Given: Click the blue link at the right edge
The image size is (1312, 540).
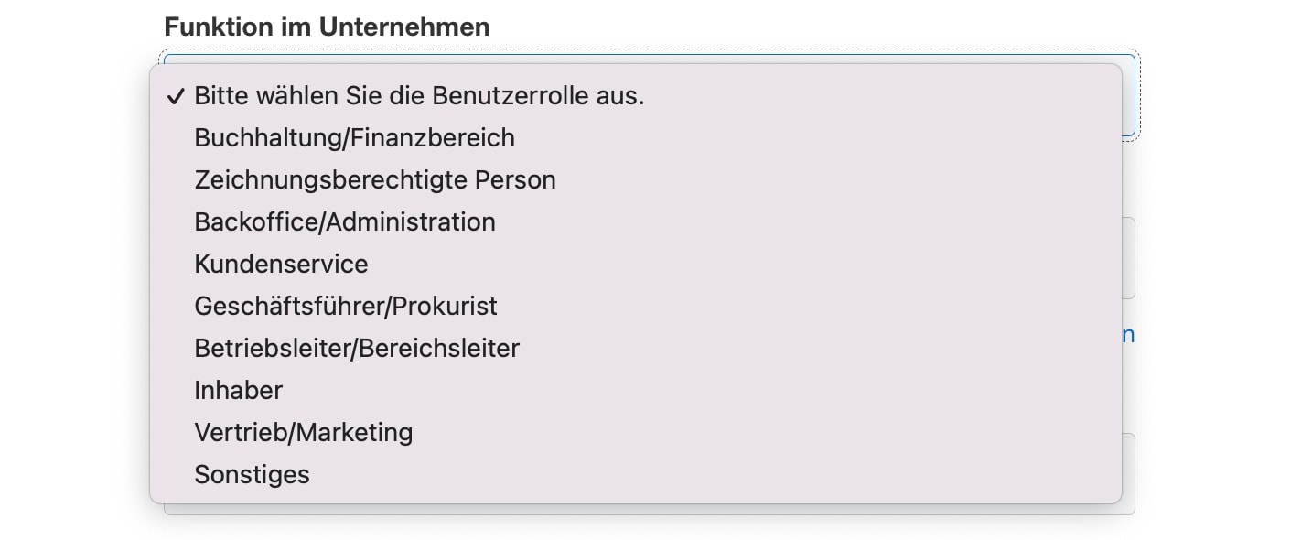Looking at the screenshot, I should coord(1130,334).
